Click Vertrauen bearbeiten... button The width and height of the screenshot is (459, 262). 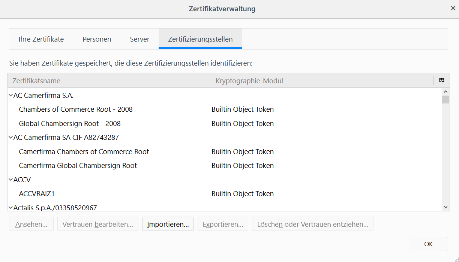click(x=98, y=224)
